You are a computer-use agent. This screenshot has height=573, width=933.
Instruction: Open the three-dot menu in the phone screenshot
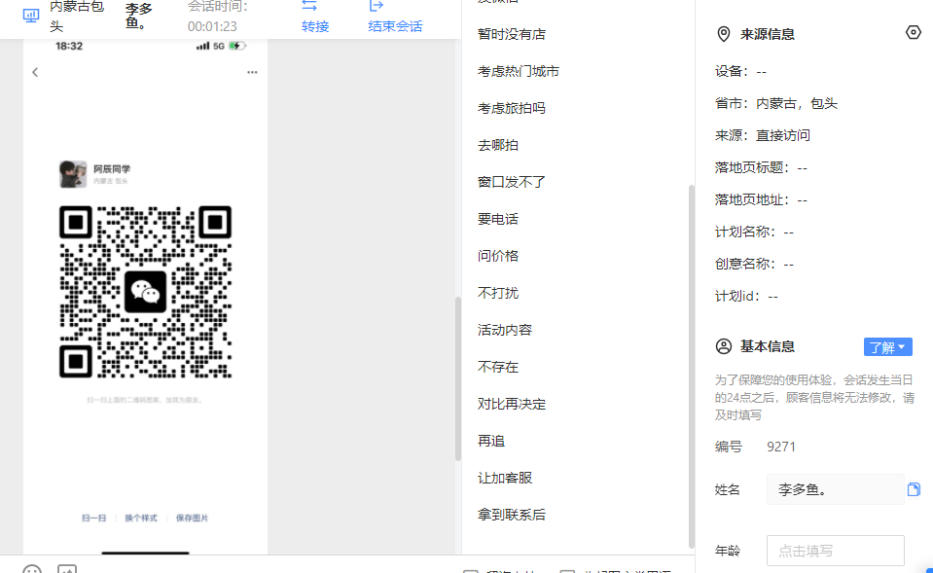tap(252, 72)
